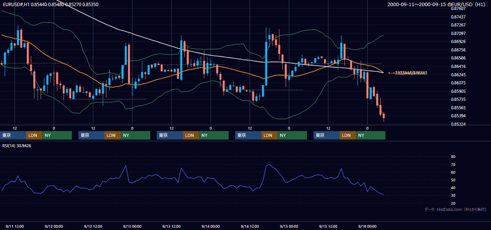Click the 0.86926 price axis label

[458, 41]
